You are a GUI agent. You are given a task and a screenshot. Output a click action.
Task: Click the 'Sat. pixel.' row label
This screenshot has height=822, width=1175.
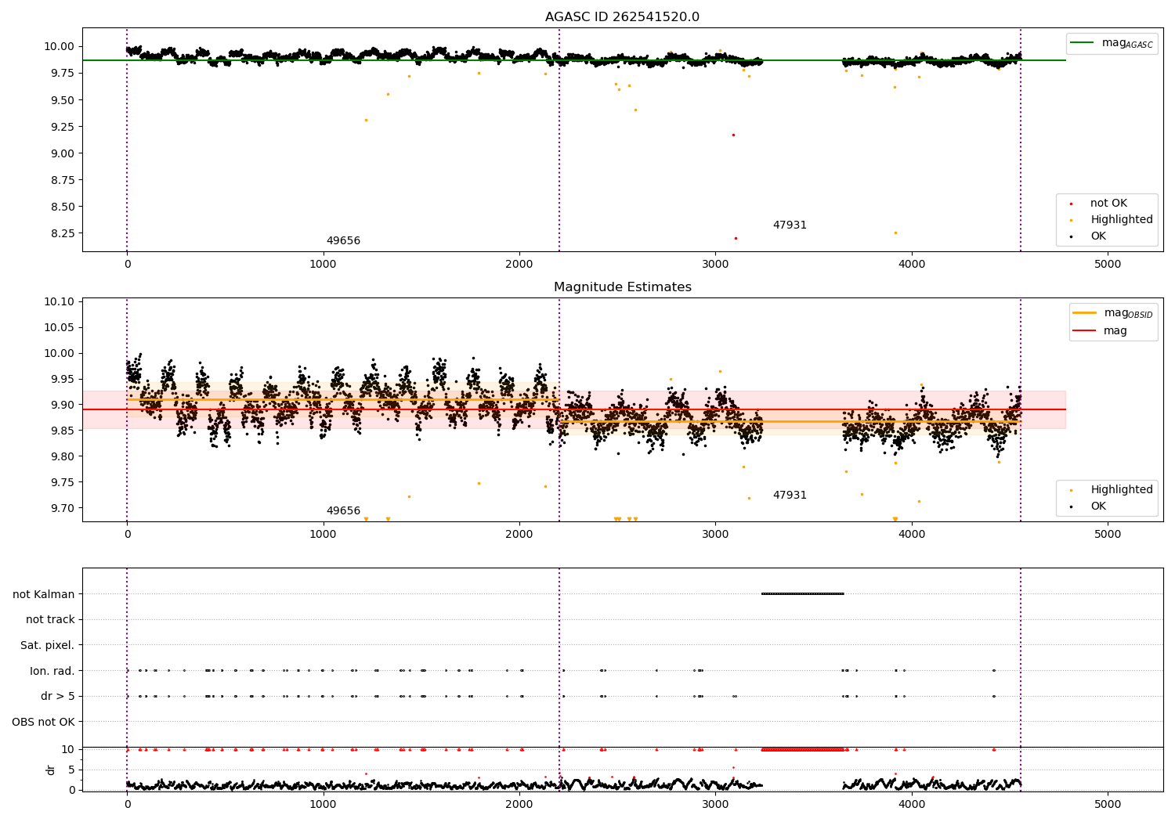tap(47, 645)
